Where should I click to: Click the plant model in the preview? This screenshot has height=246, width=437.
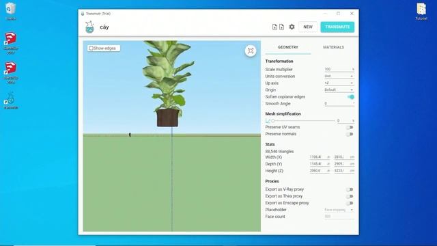pyautogui.click(x=168, y=83)
